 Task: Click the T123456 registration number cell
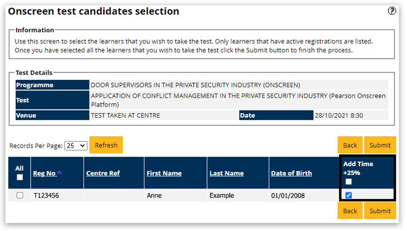coord(46,196)
